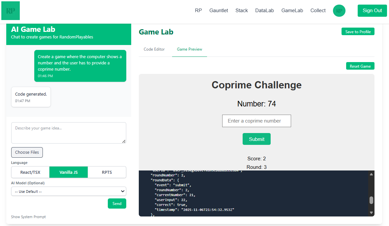Save game to profile
The width and height of the screenshot is (389, 226).
point(358,32)
